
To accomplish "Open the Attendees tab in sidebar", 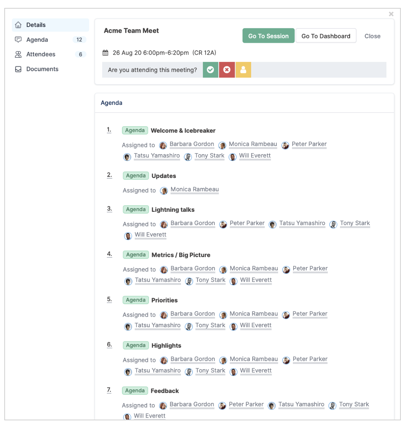I will click(50, 55).
